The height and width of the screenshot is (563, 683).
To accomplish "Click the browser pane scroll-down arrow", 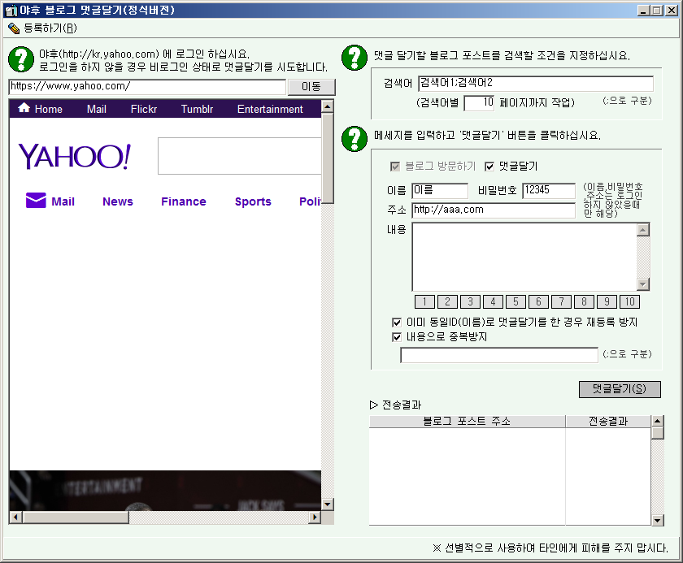I will 328,505.
